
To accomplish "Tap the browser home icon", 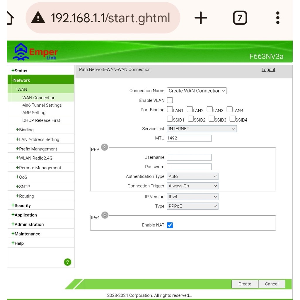I will tap(10, 18).
